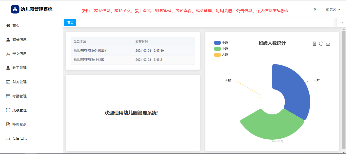Image resolution: width=346 pixels, height=154 pixels.
Task: Click the 家长信息 person icon
Action: pyautogui.click(x=8, y=40)
